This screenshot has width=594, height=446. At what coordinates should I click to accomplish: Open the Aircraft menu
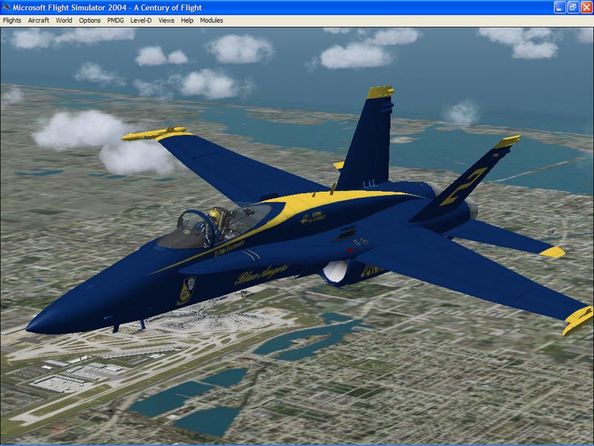coord(39,20)
